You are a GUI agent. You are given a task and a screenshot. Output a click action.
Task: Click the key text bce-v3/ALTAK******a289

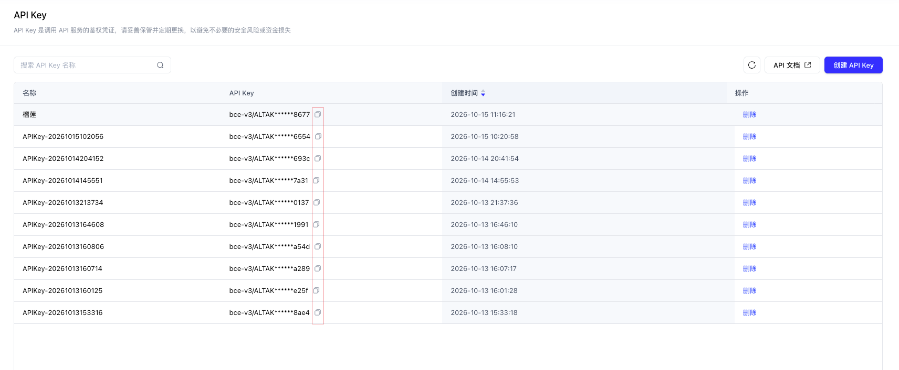click(269, 269)
